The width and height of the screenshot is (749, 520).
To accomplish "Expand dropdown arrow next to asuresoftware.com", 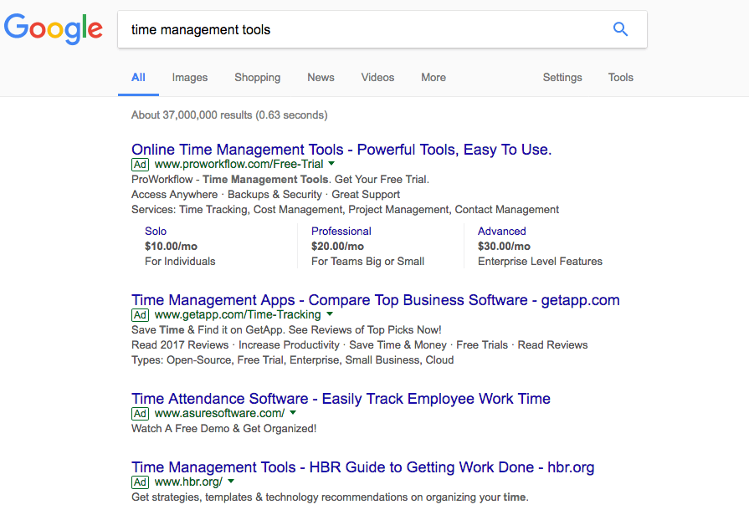I will (x=293, y=413).
